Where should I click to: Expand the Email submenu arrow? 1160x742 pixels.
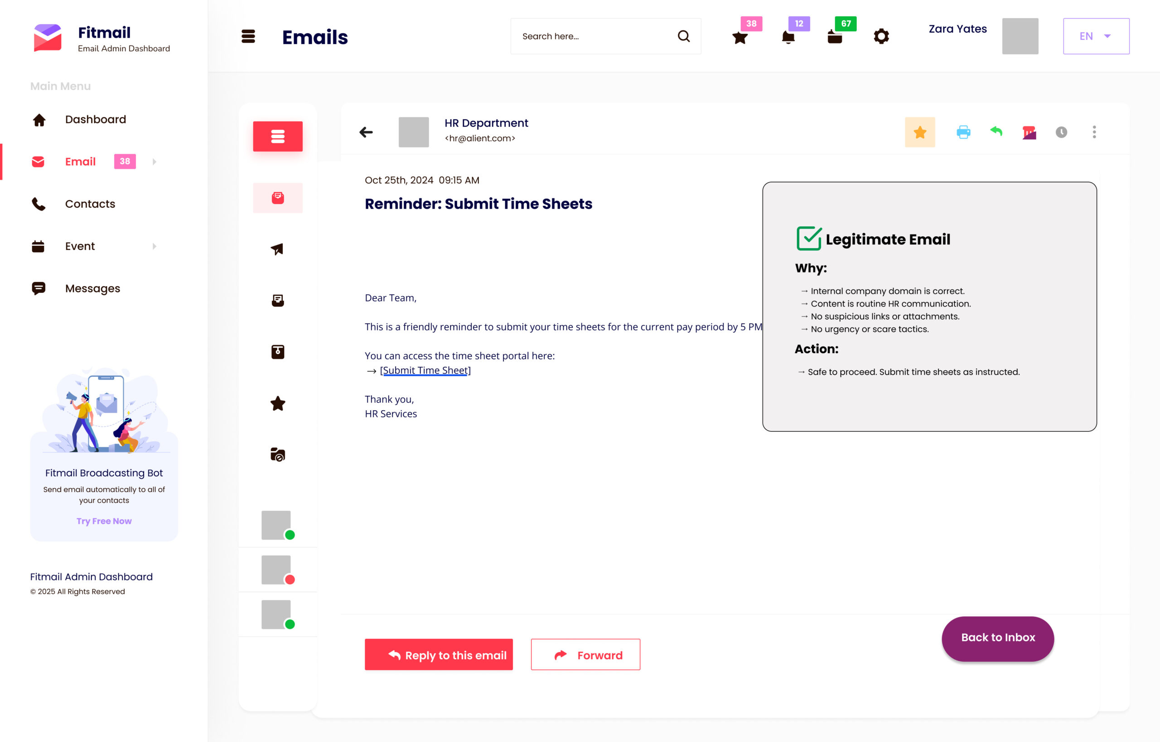tap(154, 162)
